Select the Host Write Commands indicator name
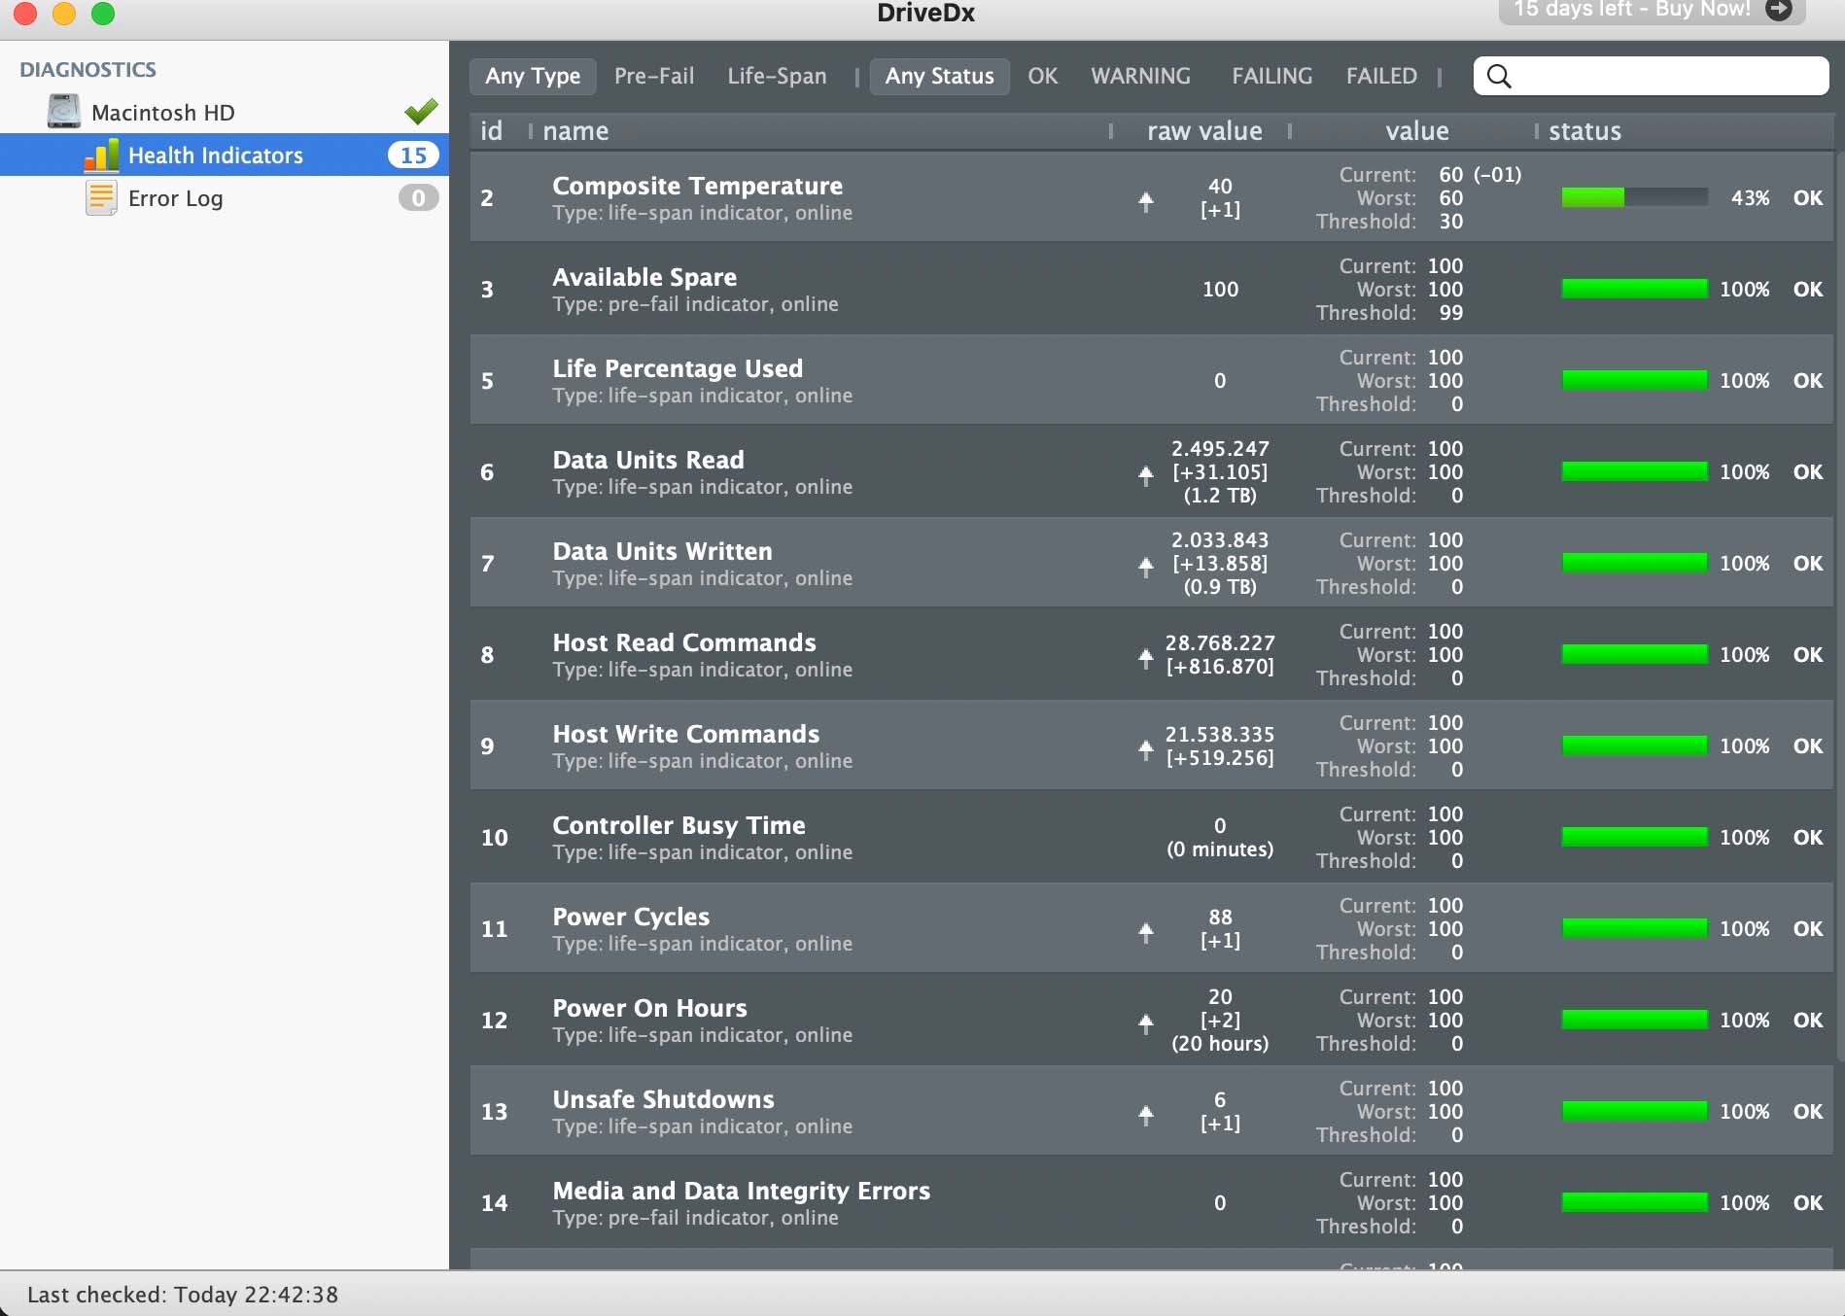The width and height of the screenshot is (1845, 1316). pos(685,734)
